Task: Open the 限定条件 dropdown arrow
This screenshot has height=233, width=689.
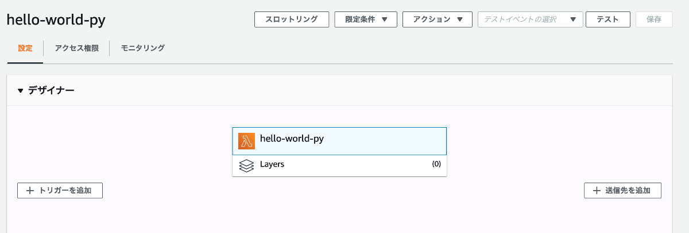Action: click(x=385, y=19)
